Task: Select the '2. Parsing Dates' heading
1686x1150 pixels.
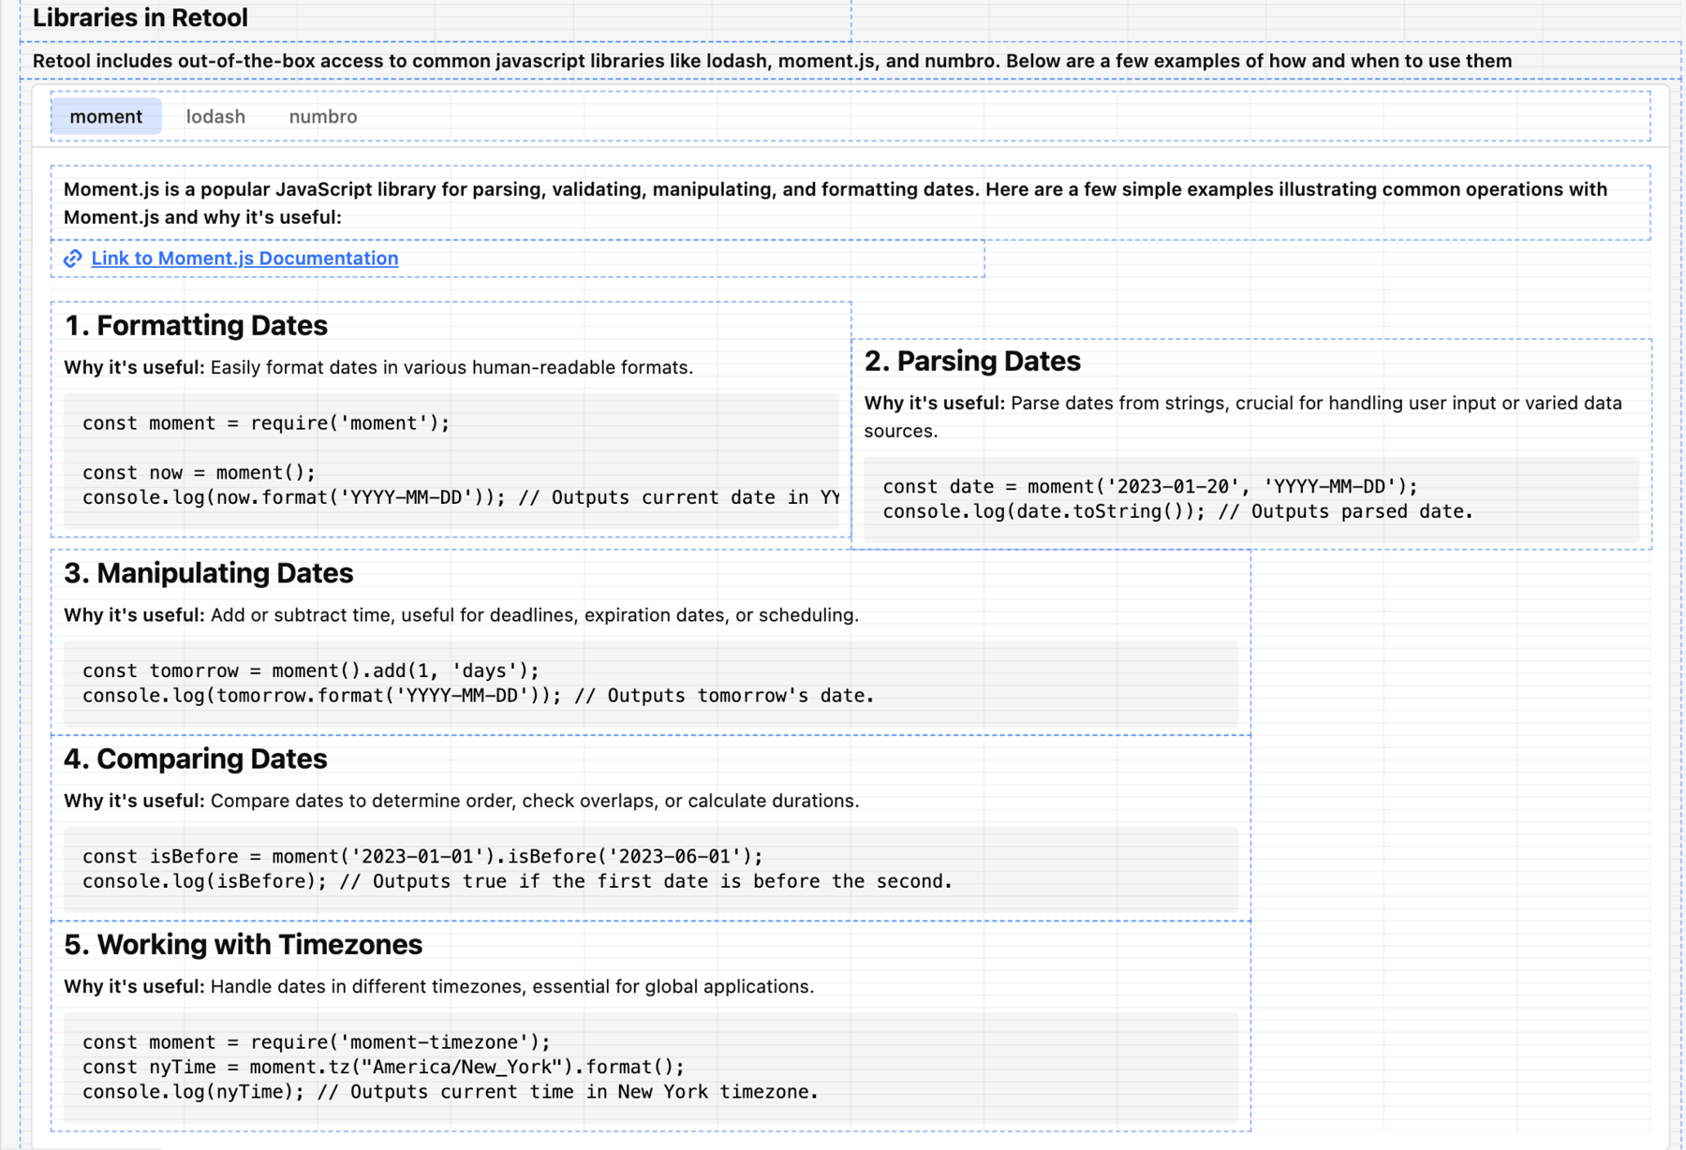Action: pos(972,361)
